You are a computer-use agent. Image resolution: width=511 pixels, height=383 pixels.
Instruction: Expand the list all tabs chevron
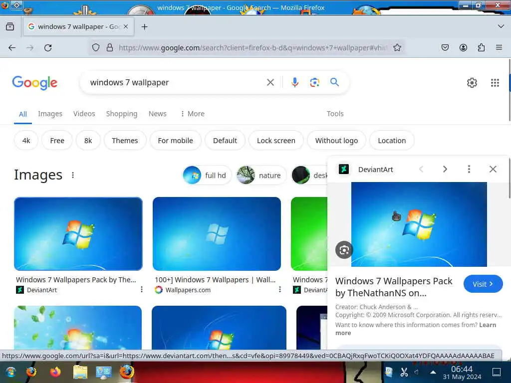coord(501,26)
